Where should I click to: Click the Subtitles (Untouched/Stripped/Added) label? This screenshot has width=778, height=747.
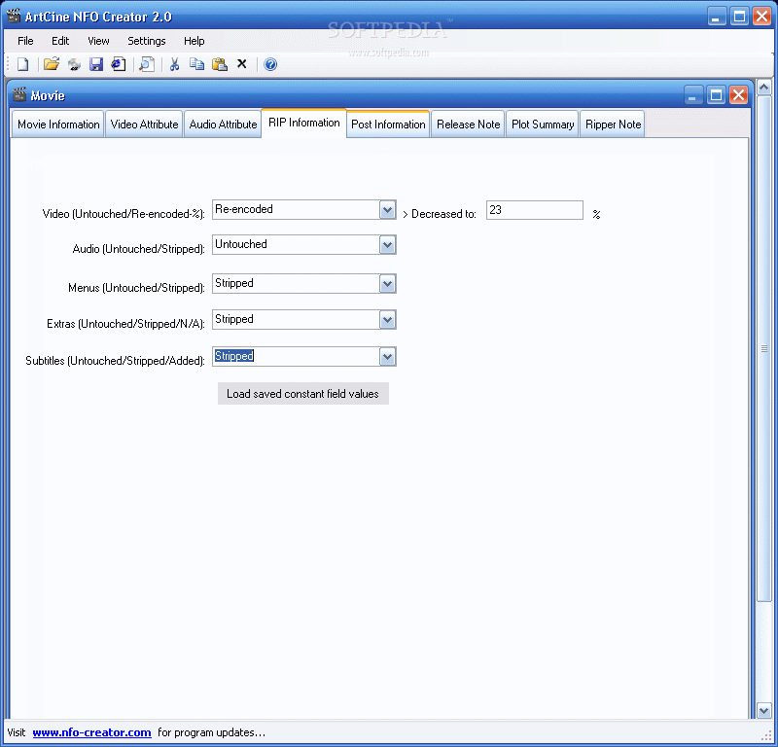point(115,361)
